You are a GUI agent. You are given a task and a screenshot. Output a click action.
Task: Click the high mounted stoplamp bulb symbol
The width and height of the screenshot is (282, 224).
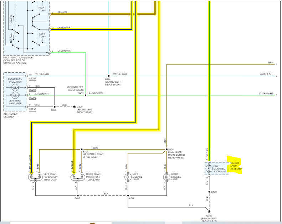[209, 168]
